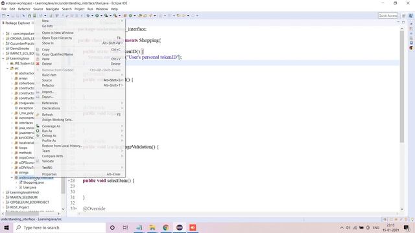
Task: Open the Run configurations dropdown arrow
Action: tap(101, 16)
